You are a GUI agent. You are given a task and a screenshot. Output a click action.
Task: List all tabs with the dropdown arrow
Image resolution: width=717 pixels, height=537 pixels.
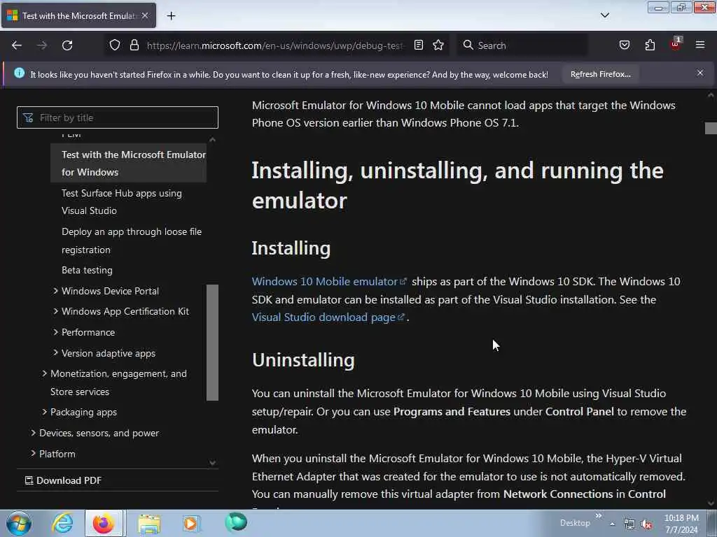point(604,15)
